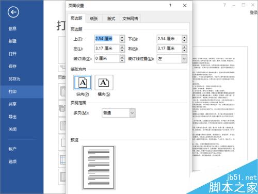Select portrait orientation 纵向 icon

point(83,83)
